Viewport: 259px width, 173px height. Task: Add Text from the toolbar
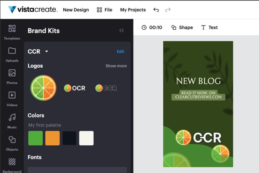point(209,27)
